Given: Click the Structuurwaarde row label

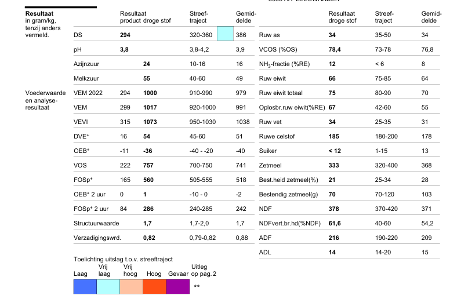Looking at the screenshot, I should pos(96,223).
